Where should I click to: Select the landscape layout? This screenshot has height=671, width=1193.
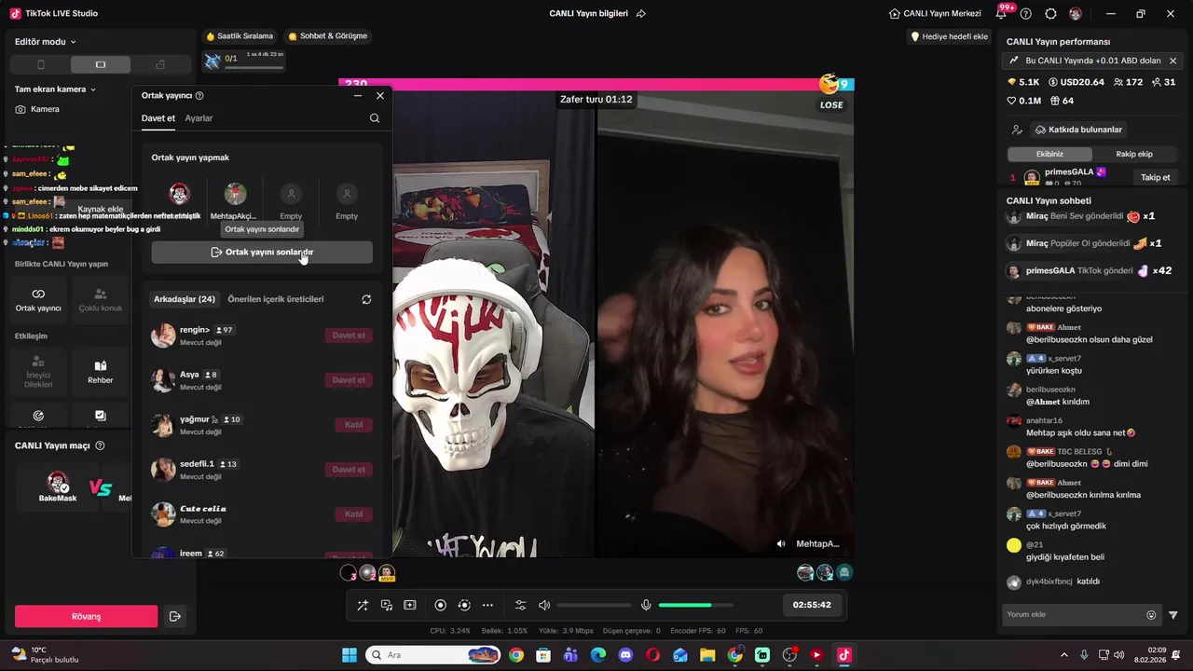click(101, 65)
